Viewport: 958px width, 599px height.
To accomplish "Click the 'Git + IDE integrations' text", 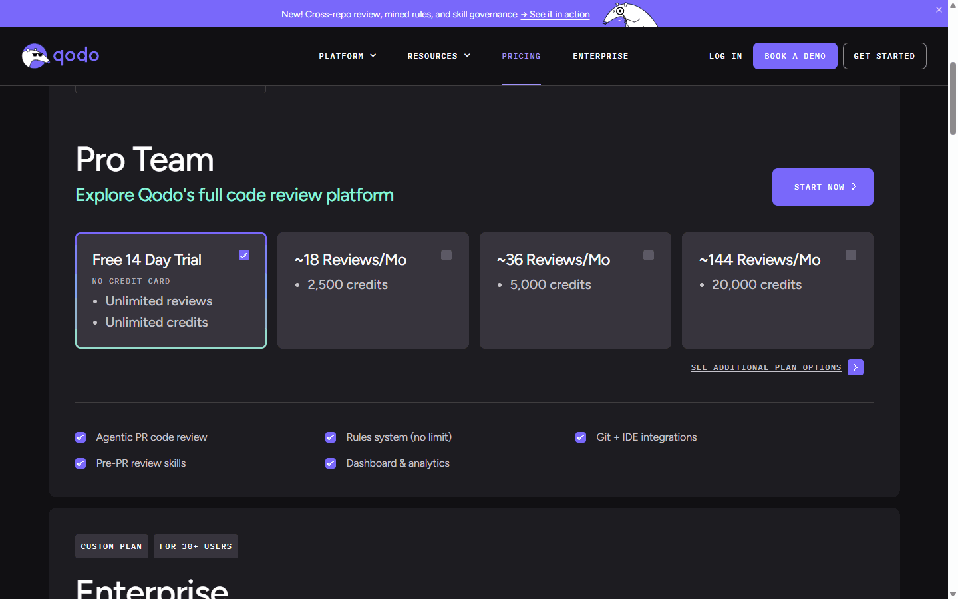I will [x=647, y=437].
